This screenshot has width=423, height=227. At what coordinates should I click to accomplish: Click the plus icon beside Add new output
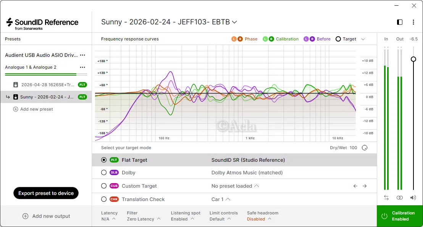tap(25, 216)
